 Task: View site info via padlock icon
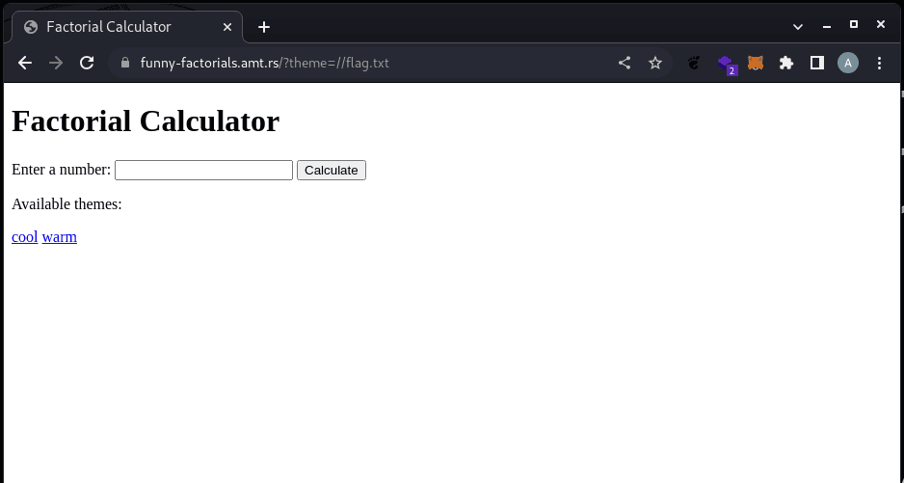pos(124,63)
